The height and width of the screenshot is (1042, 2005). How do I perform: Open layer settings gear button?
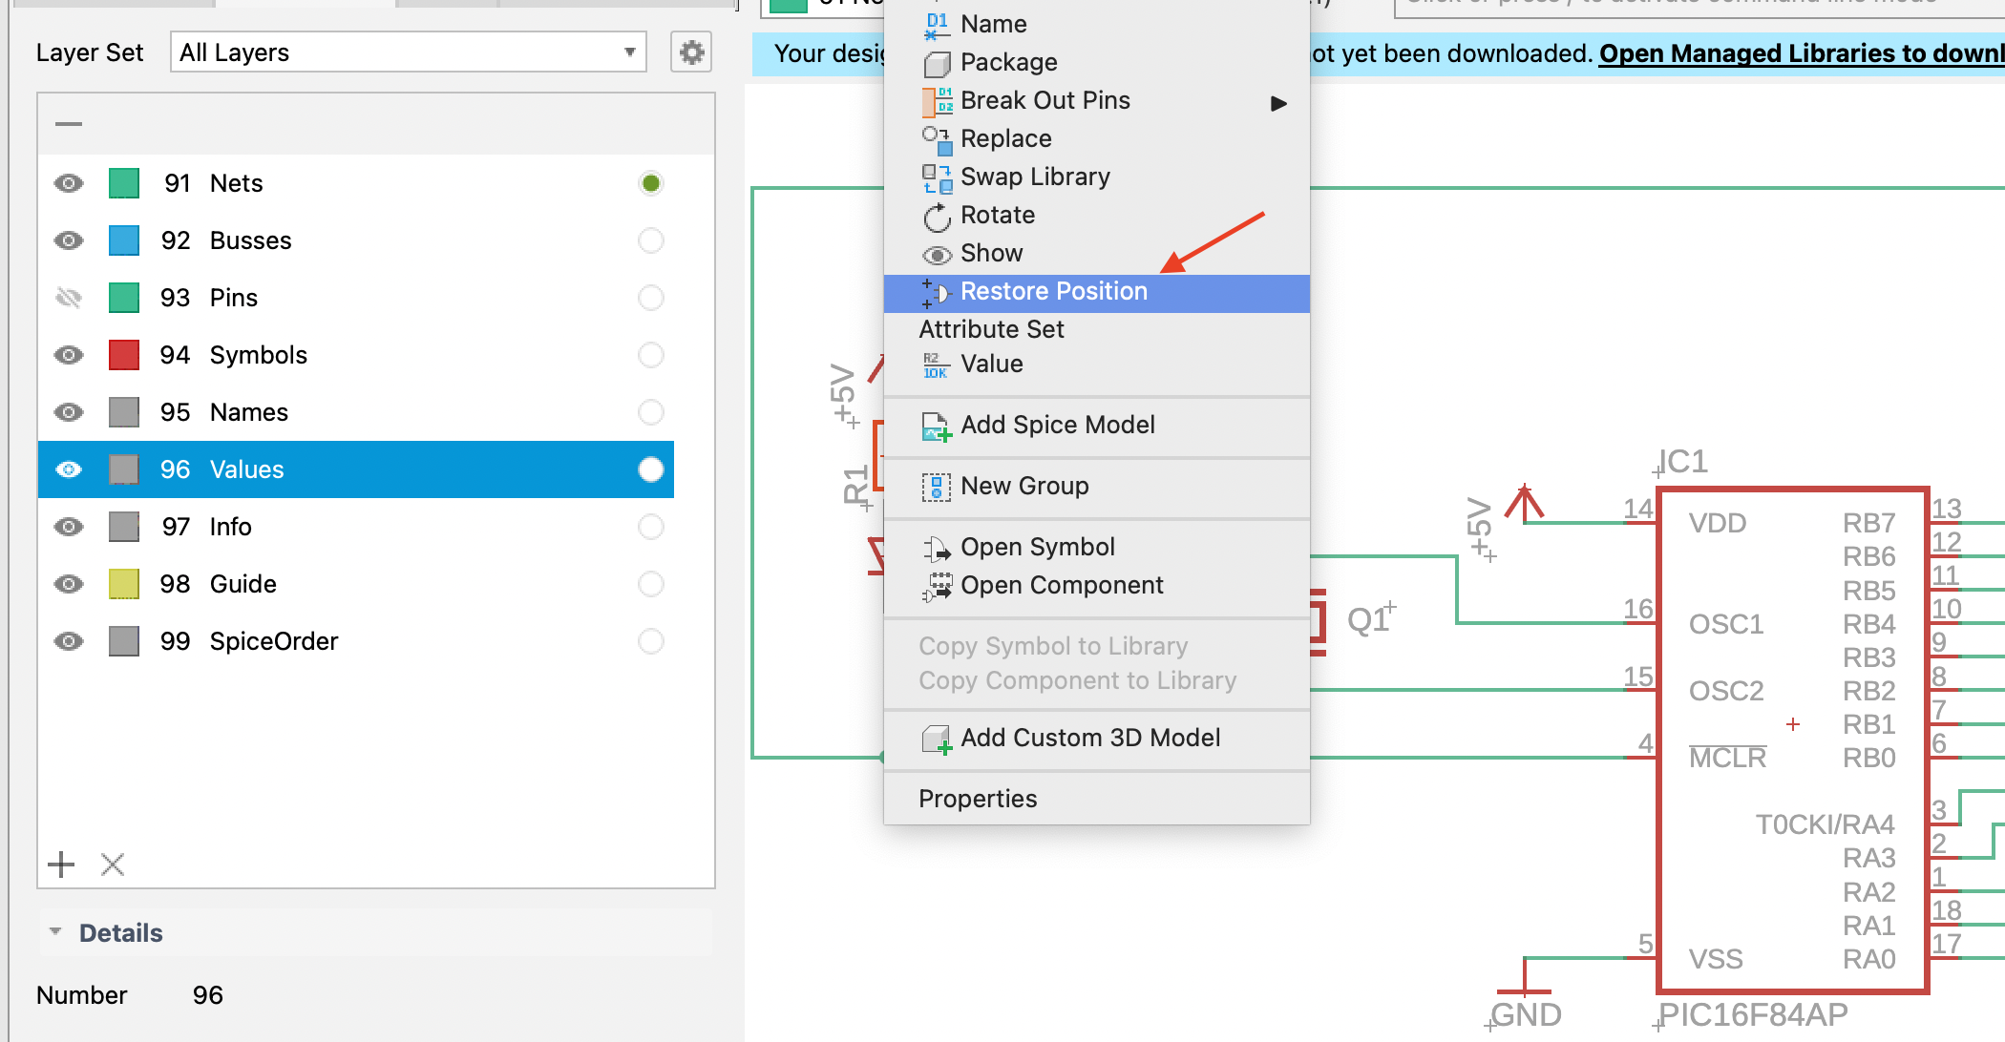[691, 52]
